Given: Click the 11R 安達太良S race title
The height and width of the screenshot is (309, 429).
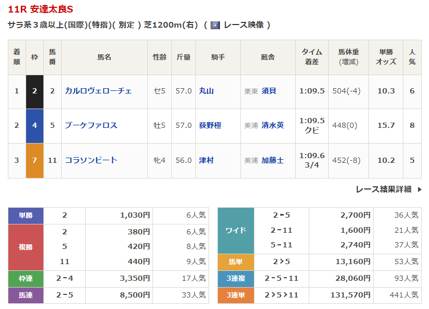Looking at the screenshot, I should click(40, 9).
